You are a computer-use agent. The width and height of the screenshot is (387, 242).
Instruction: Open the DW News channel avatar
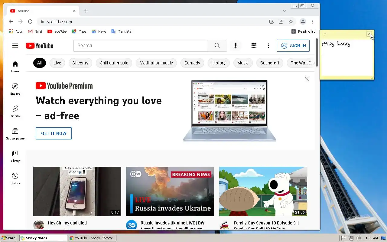tap(132, 225)
